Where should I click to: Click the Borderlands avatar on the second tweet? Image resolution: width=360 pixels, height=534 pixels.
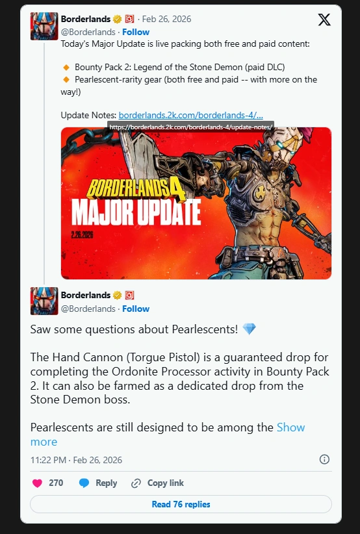point(44,301)
